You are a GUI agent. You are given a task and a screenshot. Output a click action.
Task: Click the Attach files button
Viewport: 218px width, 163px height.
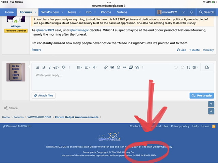pos(44,95)
